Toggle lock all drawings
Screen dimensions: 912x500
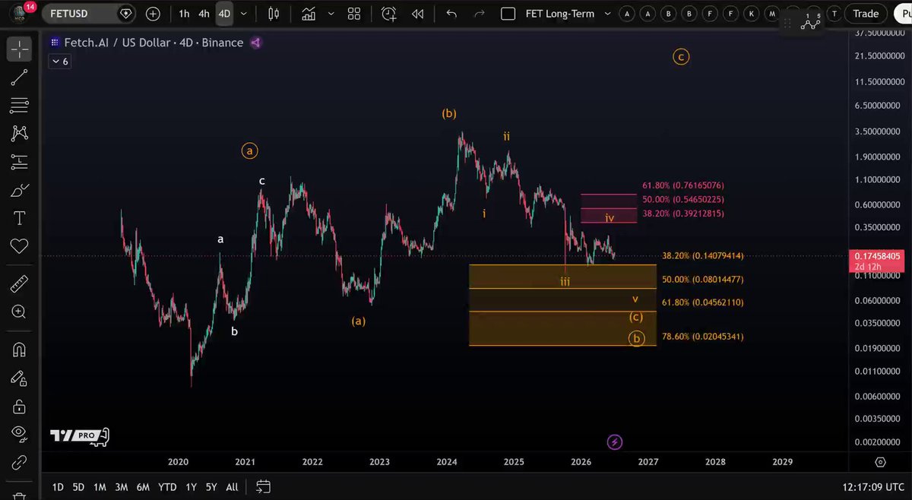[x=19, y=406]
